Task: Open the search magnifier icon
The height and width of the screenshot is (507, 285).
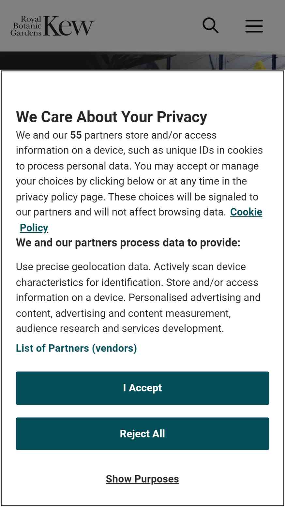Action: (210, 25)
